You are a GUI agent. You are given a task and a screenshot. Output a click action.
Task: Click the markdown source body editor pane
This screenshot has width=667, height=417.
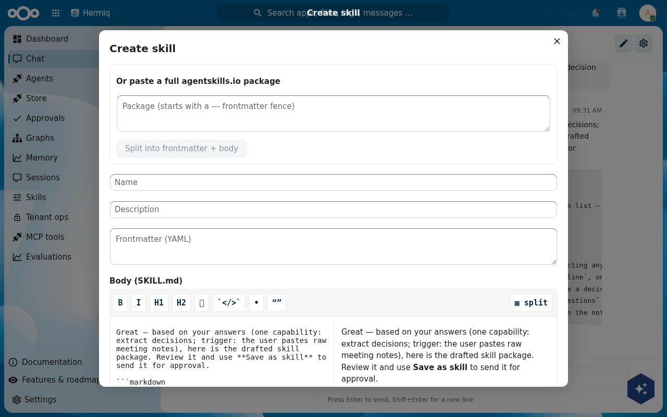click(x=221, y=353)
